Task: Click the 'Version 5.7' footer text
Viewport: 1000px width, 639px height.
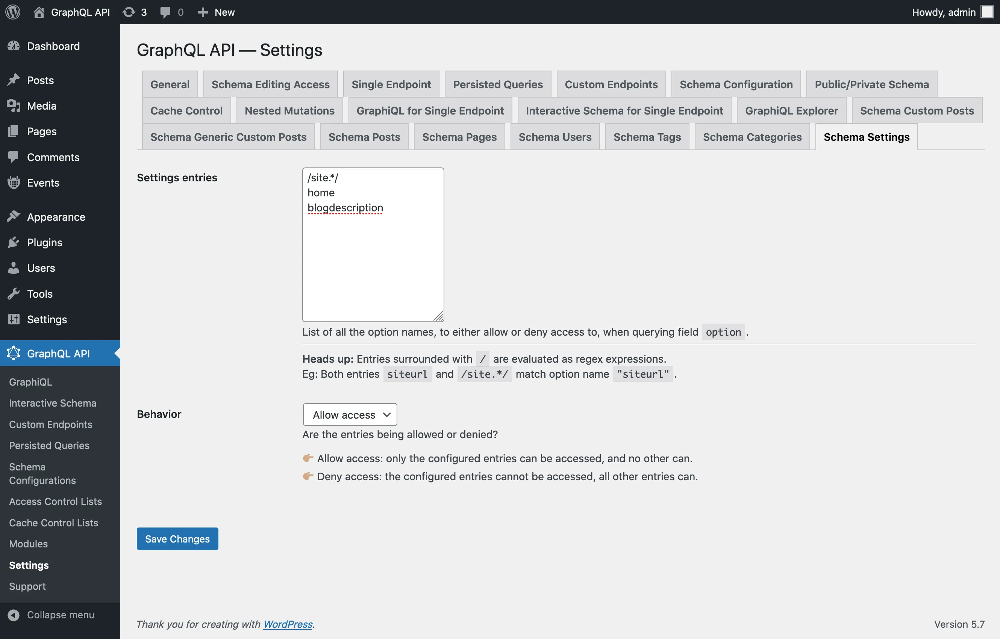Action: pos(959,624)
